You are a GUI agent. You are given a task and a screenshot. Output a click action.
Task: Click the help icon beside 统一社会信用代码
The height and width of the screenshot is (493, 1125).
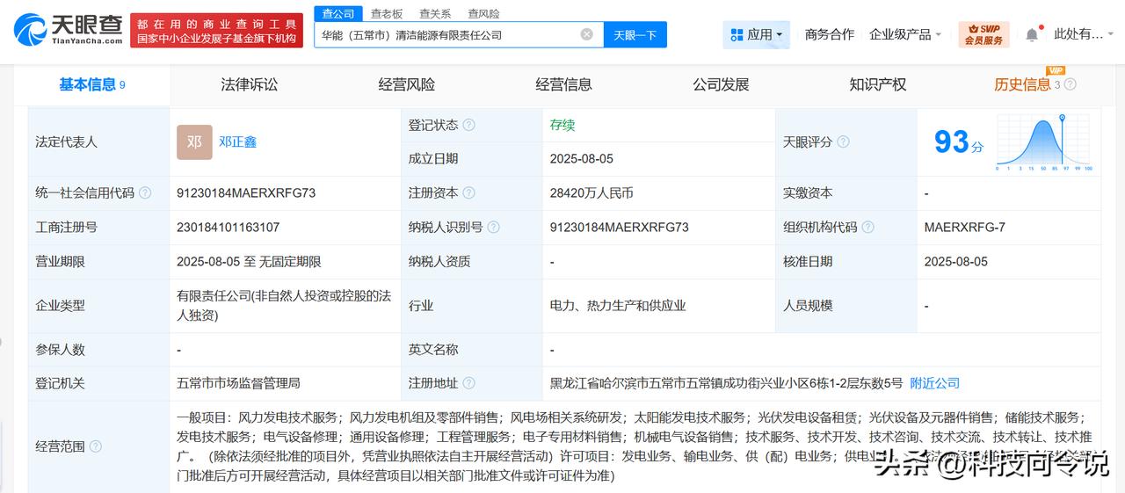pos(145,192)
